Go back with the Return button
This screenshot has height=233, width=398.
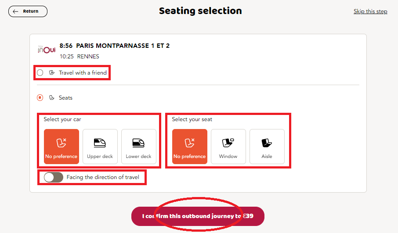(28, 11)
